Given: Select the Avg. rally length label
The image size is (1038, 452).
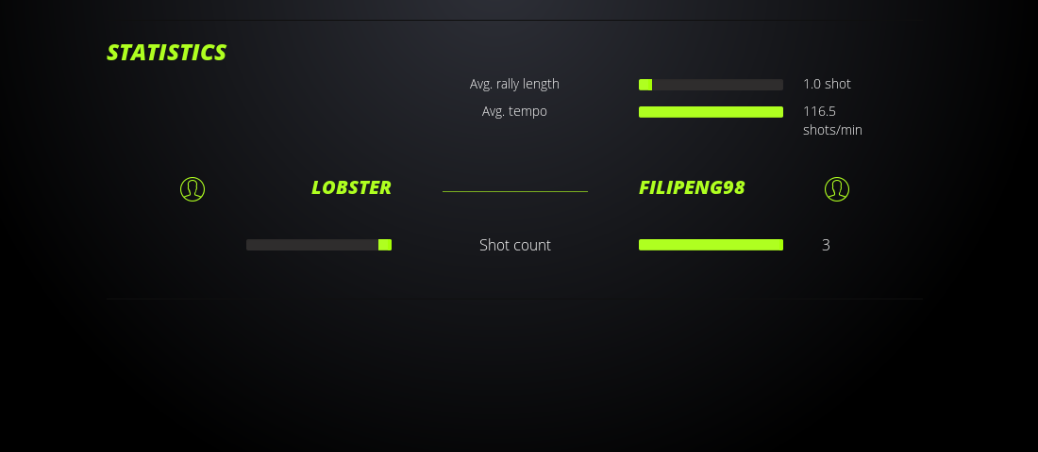Looking at the screenshot, I should pyautogui.click(x=514, y=84).
